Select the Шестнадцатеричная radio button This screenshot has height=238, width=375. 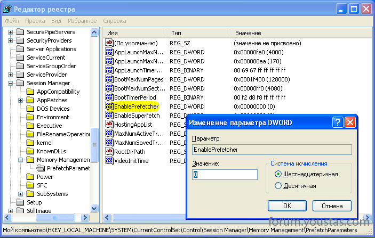(x=278, y=174)
